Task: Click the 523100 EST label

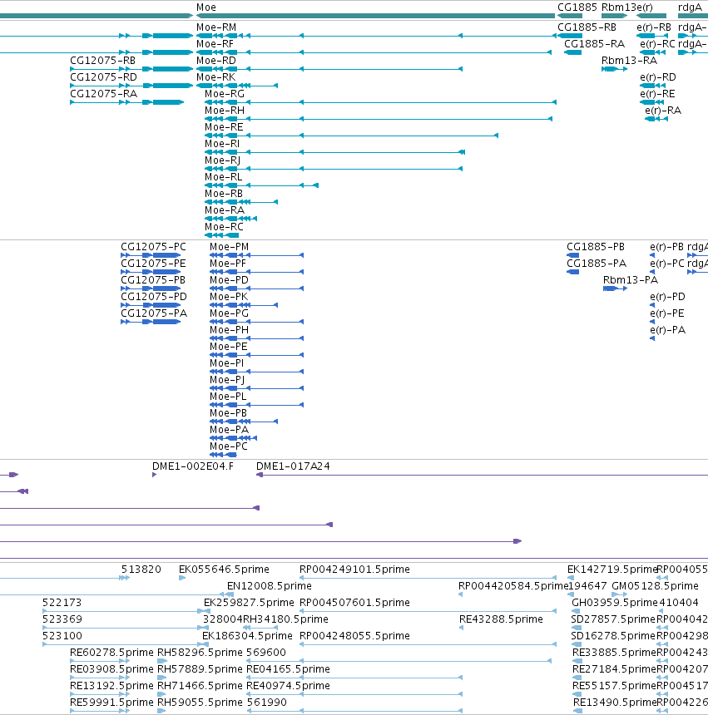Action: pyautogui.click(x=62, y=636)
